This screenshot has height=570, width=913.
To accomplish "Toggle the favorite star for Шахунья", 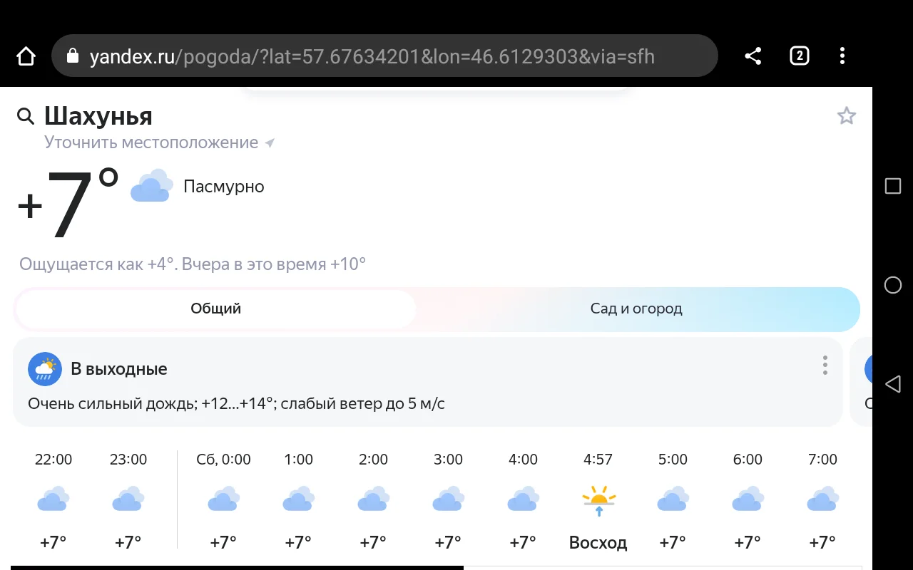I will (x=846, y=115).
